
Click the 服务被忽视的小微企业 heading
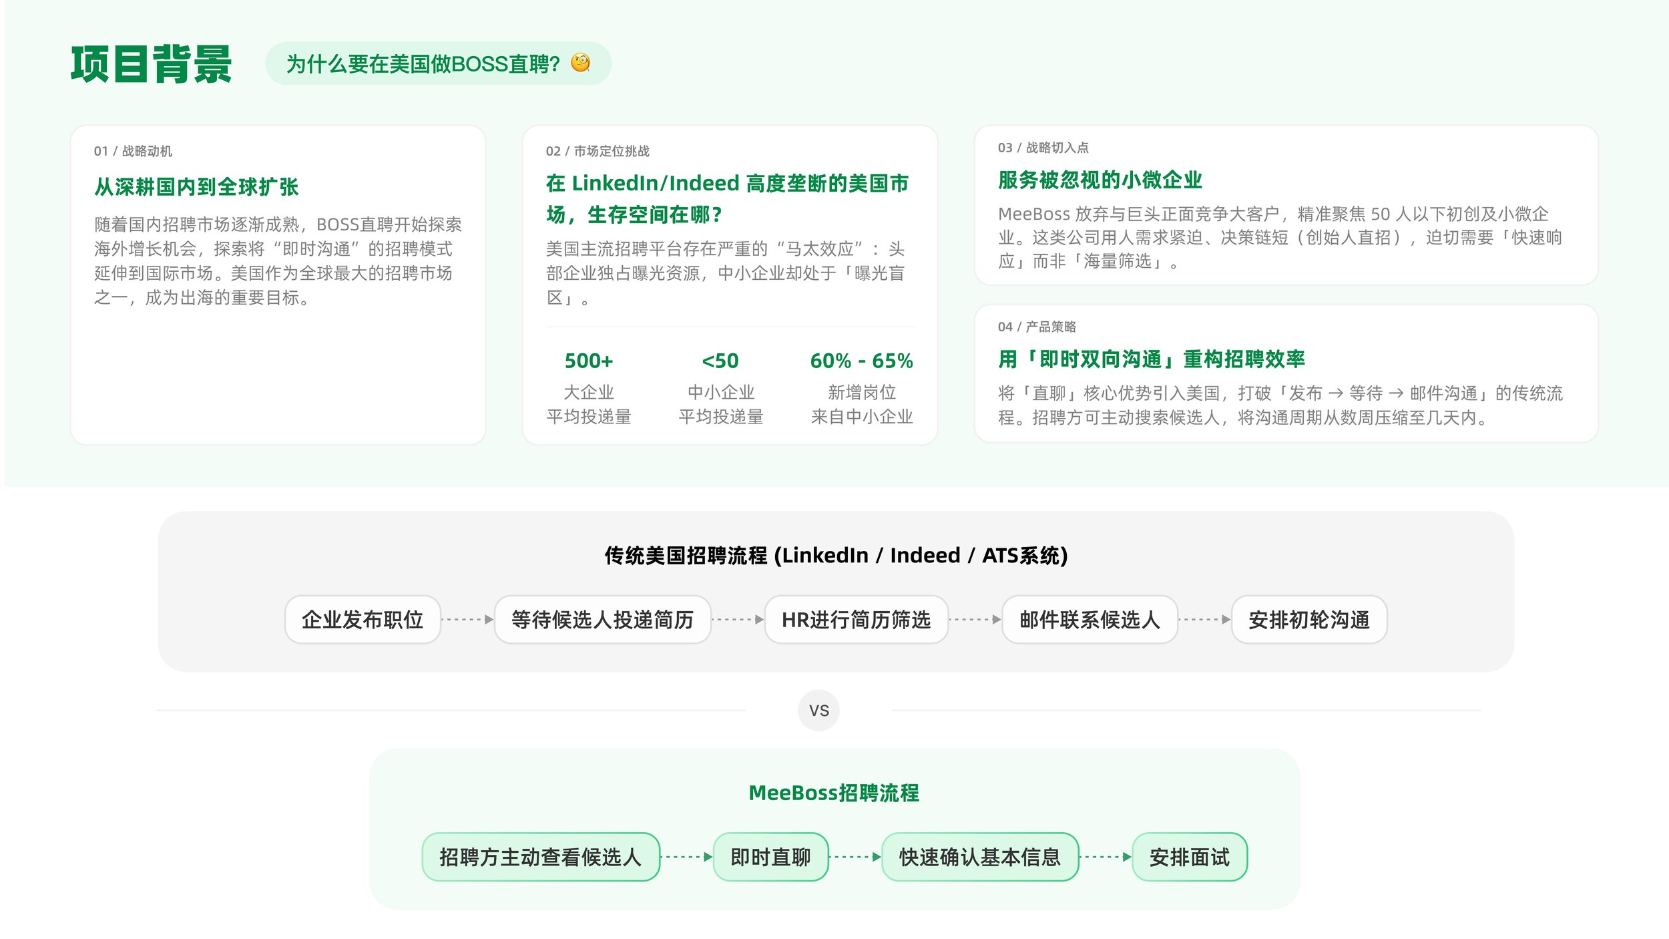tap(1100, 180)
